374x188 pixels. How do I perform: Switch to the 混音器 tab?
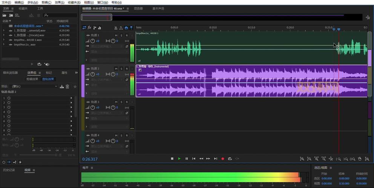[138, 9]
